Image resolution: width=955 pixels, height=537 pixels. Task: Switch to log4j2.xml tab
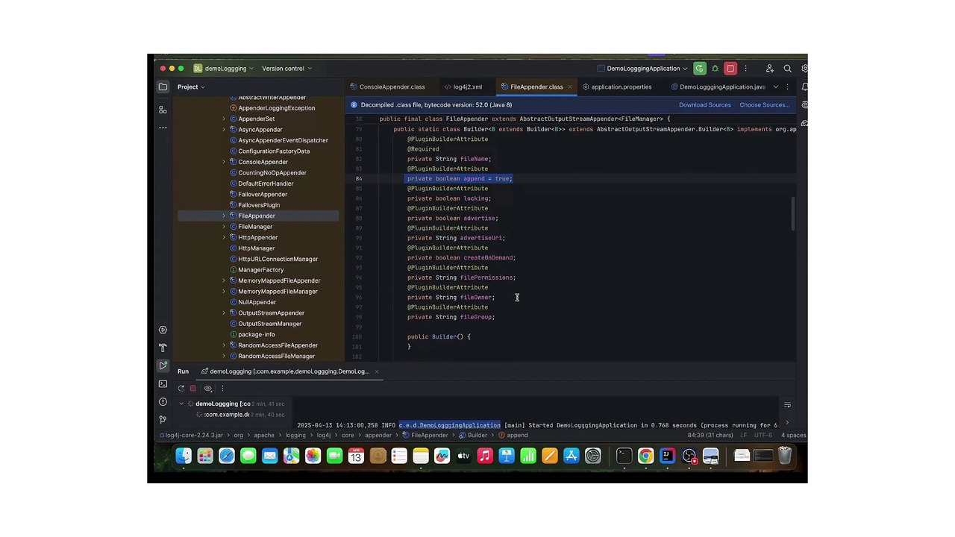[x=463, y=87]
